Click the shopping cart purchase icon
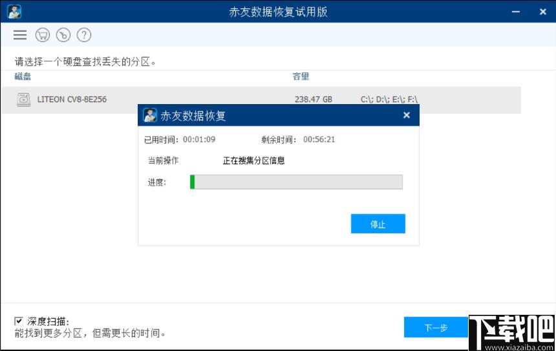The width and height of the screenshot is (556, 351). click(43, 35)
